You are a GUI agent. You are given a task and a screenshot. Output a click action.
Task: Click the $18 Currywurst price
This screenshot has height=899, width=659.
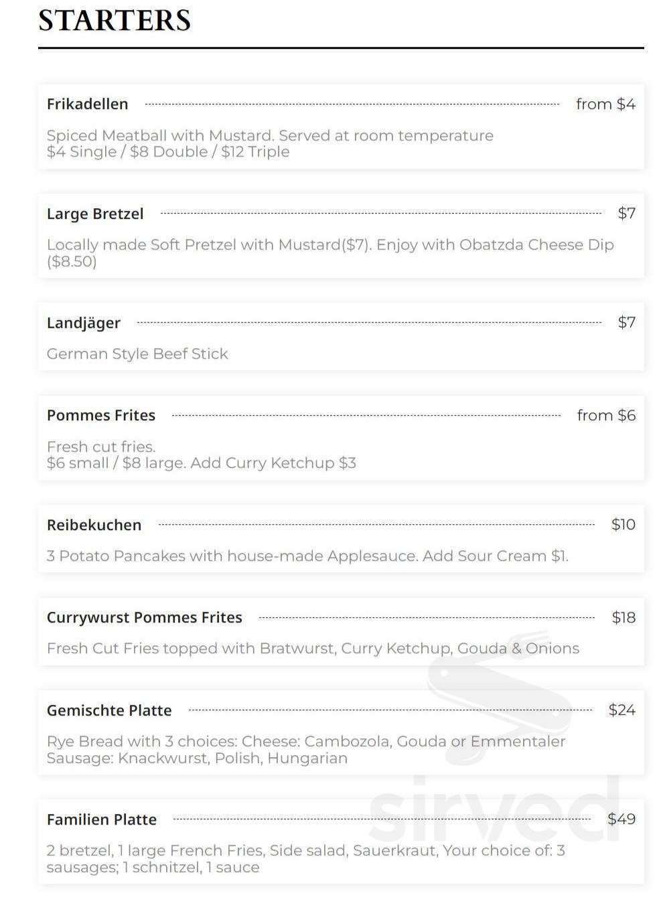pyautogui.click(x=624, y=617)
